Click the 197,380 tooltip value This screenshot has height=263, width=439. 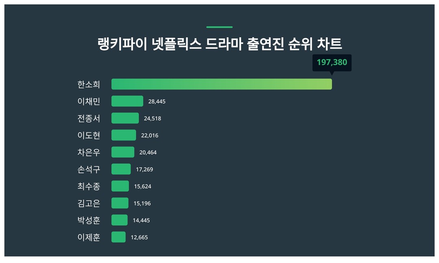click(x=332, y=63)
